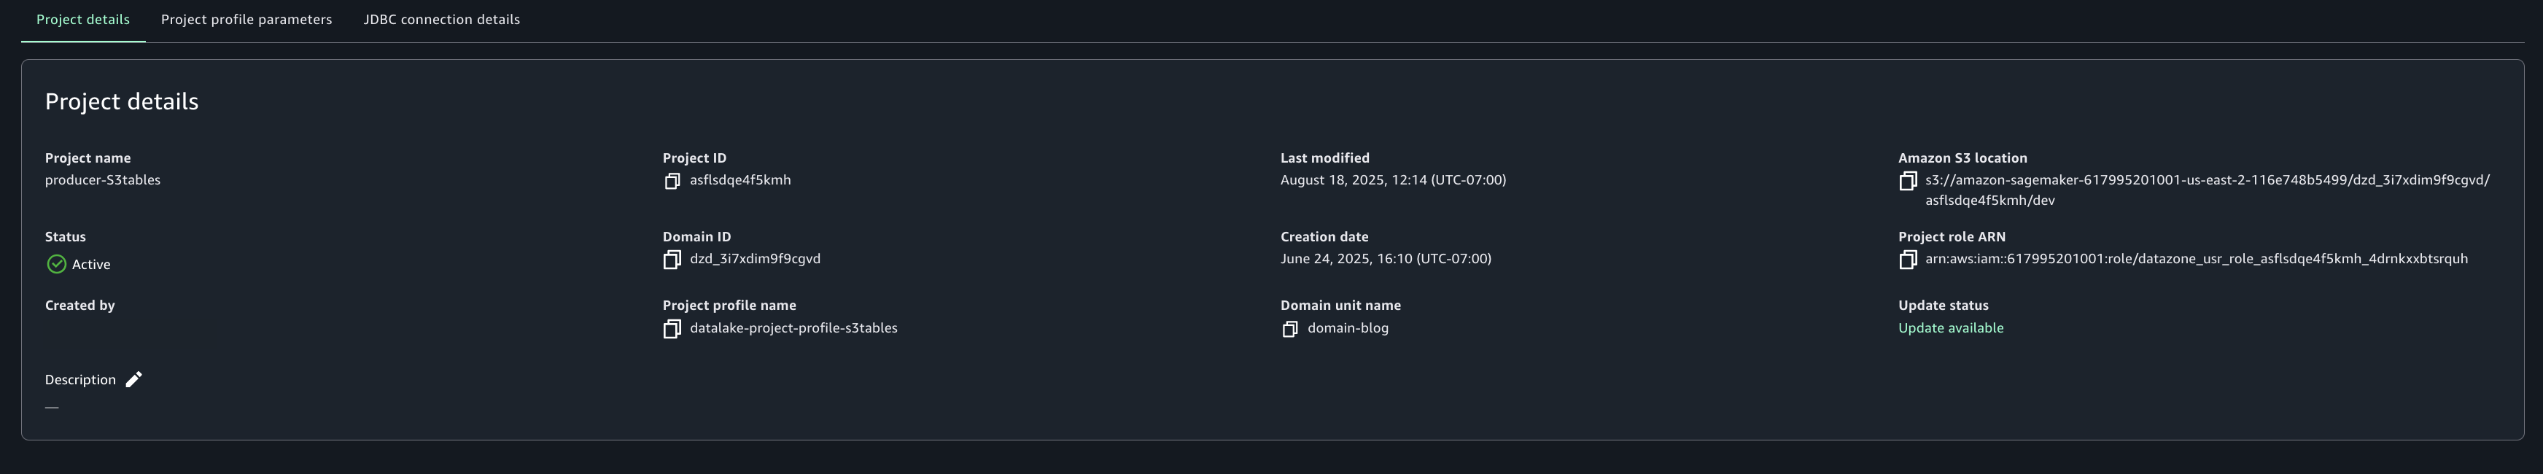Click the green Active status checkmark
The height and width of the screenshot is (474, 2543).
(x=56, y=264)
